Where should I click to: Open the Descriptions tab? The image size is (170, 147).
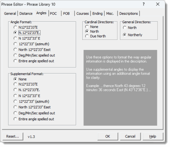[129, 14]
